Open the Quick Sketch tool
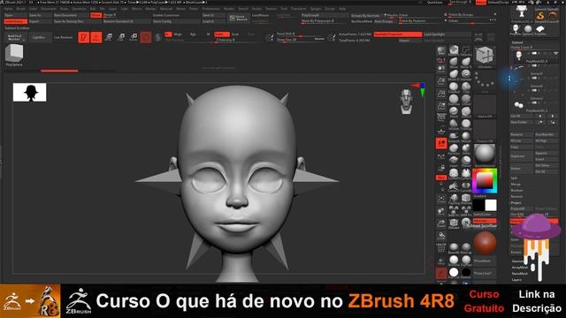Screen dimensions: 566x318 (x=239, y=18)
